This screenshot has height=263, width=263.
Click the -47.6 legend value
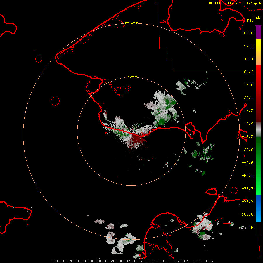pos(248,163)
